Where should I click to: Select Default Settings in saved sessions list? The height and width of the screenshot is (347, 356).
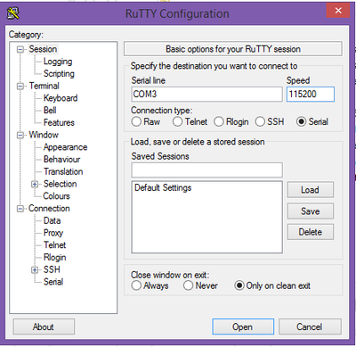pos(163,188)
